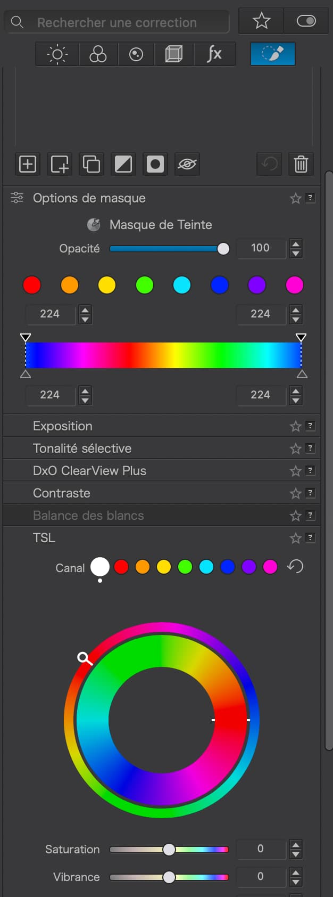Open the Effects fx tab
The image size is (333, 897).
pos(214,54)
